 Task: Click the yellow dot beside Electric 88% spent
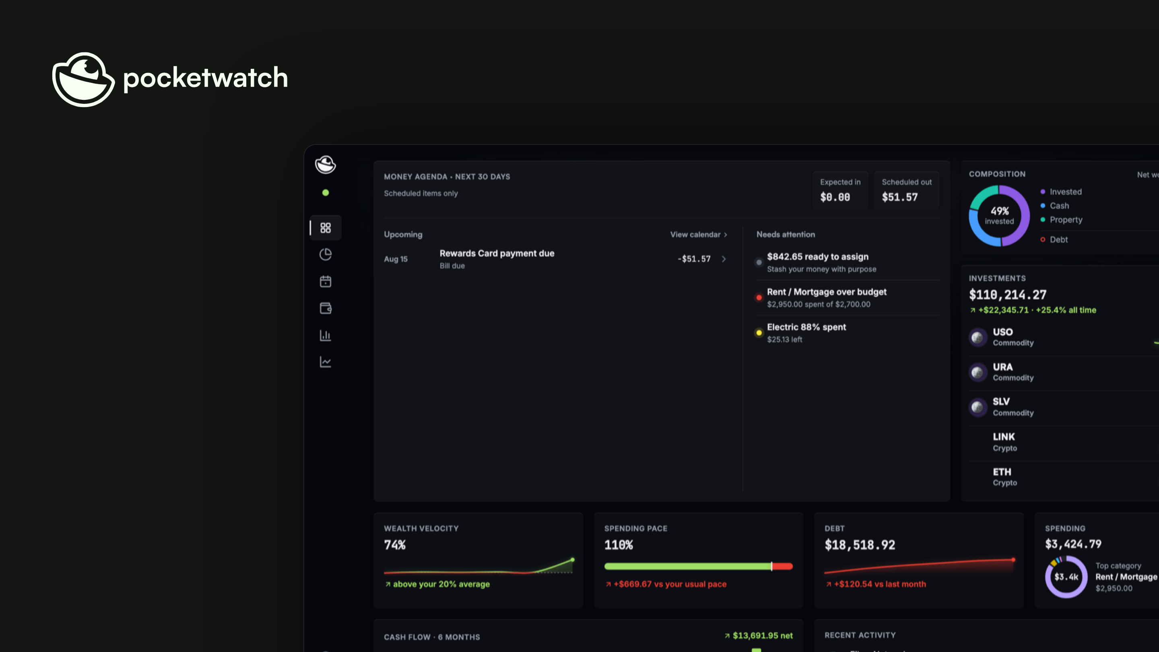[759, 332]
